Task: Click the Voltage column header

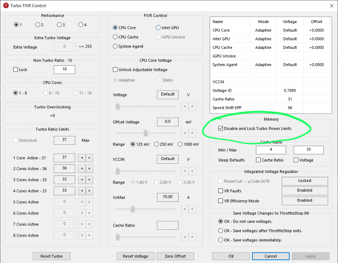Action: coord(290,22)
